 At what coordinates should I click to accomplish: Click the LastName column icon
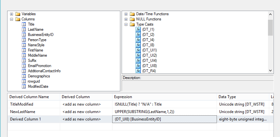[x=24, y=29]
